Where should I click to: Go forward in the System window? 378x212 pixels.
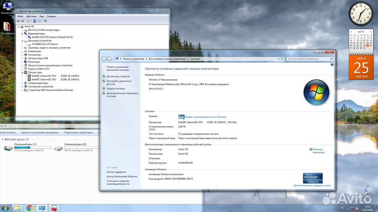(109, 59)
